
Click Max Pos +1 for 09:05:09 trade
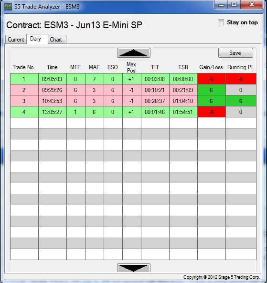point(131,79)
